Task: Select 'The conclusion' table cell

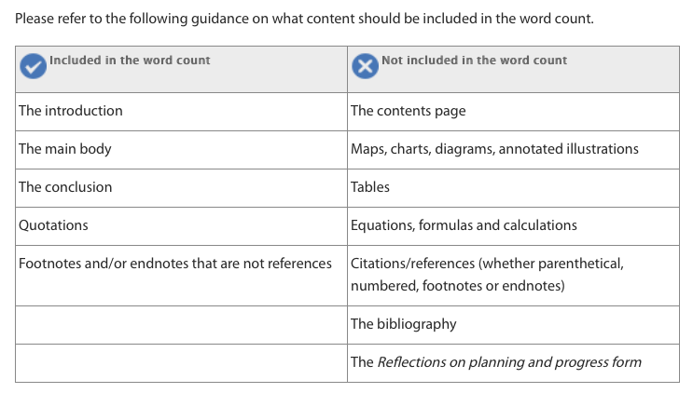Action: tap(65, 187)
